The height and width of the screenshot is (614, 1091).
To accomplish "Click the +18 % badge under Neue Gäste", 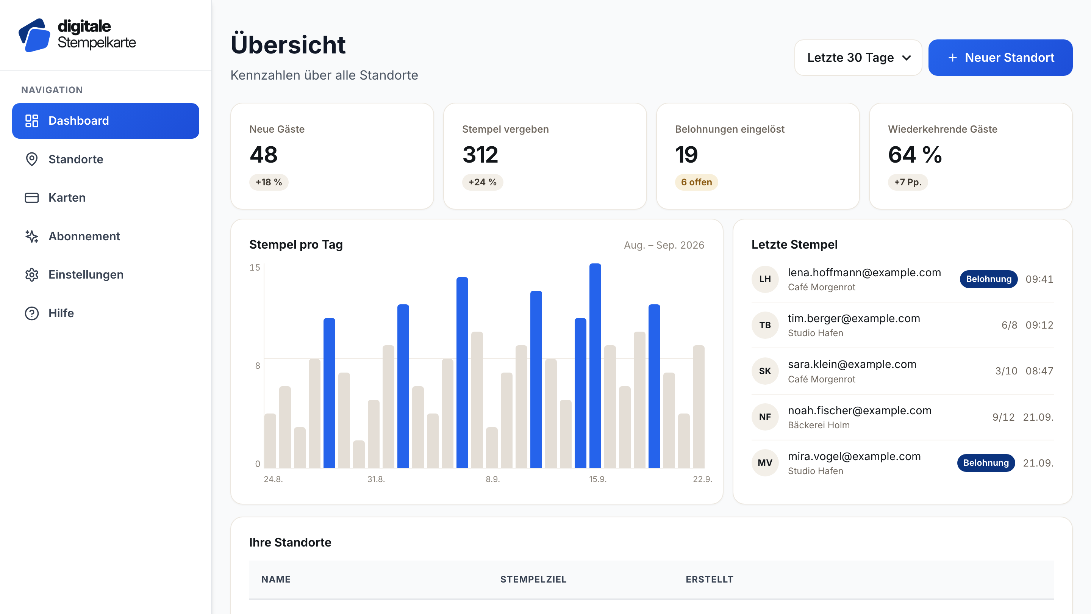I will 269,182.
